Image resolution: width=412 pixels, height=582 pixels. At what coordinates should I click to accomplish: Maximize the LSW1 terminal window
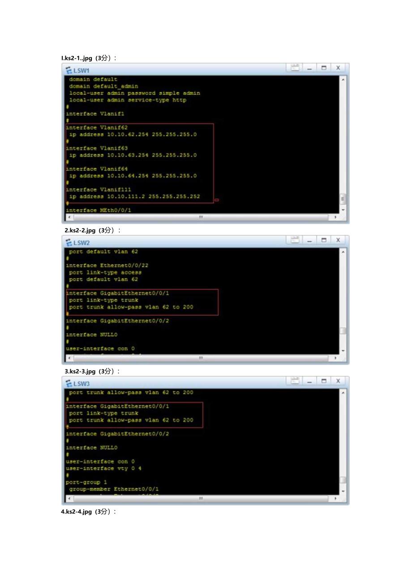(x=323, y=68)
